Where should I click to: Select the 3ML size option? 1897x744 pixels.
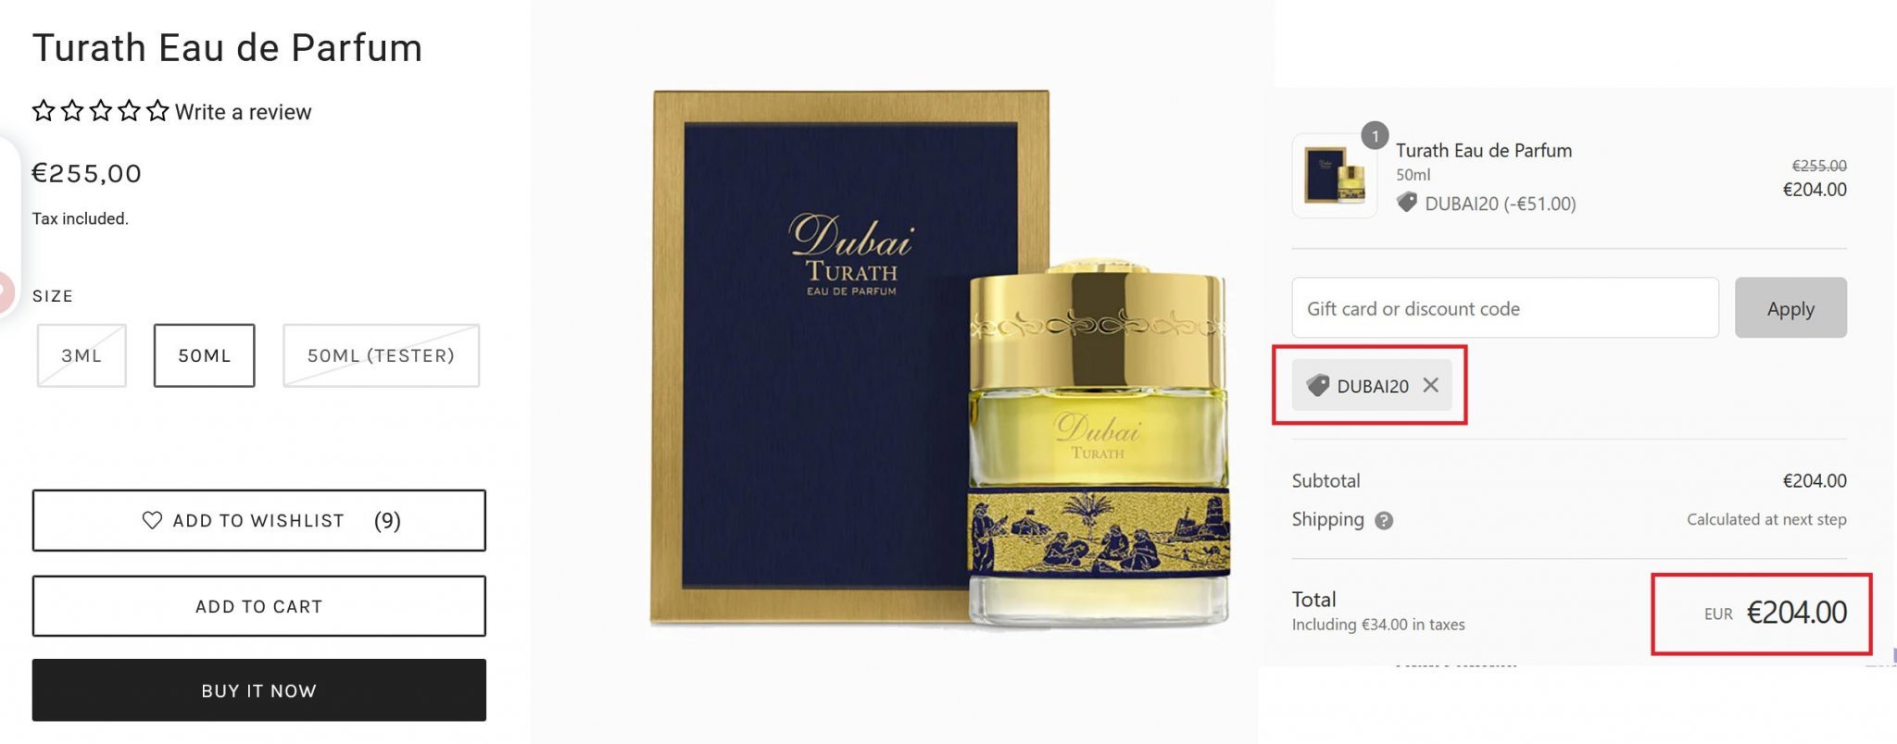pyautogui.click(x=82, y=355)
